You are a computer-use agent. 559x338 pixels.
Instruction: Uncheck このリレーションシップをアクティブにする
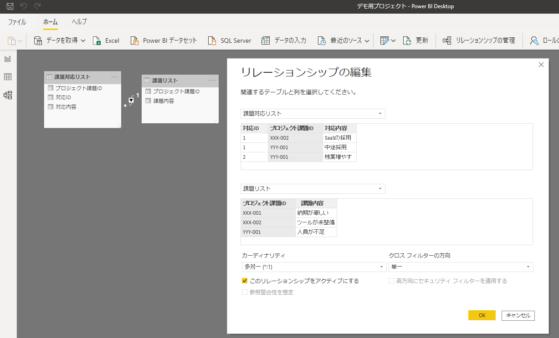pyautogui.click(x=244, y=281)
